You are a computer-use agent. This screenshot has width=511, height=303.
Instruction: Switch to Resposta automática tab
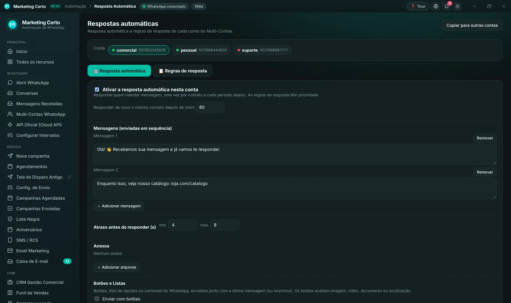click(119, 71)
